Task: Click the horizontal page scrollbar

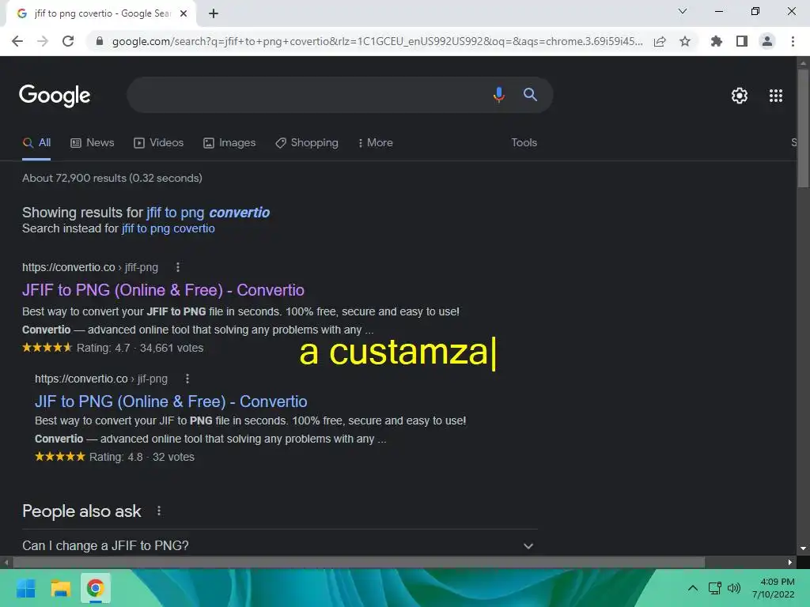Action: 358,562
